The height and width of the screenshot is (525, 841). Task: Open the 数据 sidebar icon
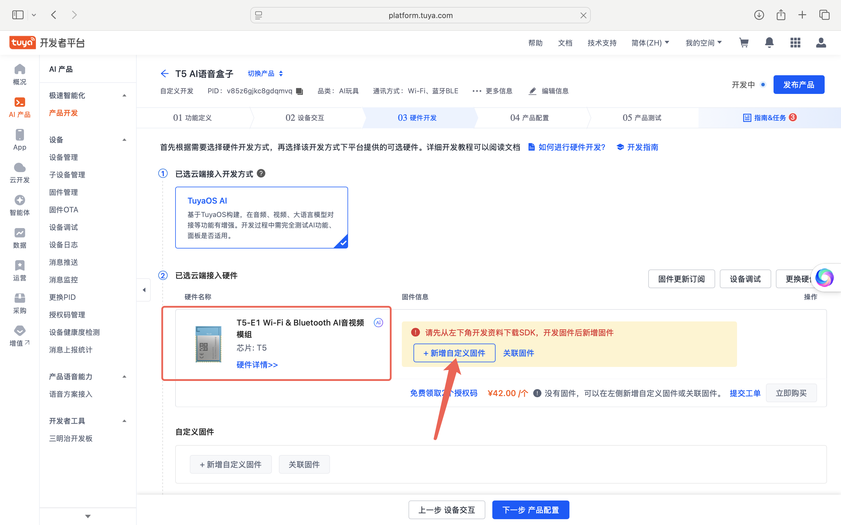coord(20,233)
